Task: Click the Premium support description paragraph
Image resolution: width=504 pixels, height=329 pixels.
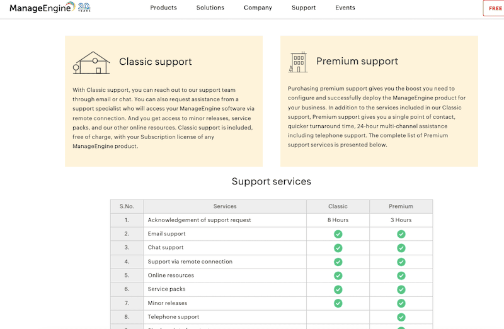Action: (x=377, y=116)
